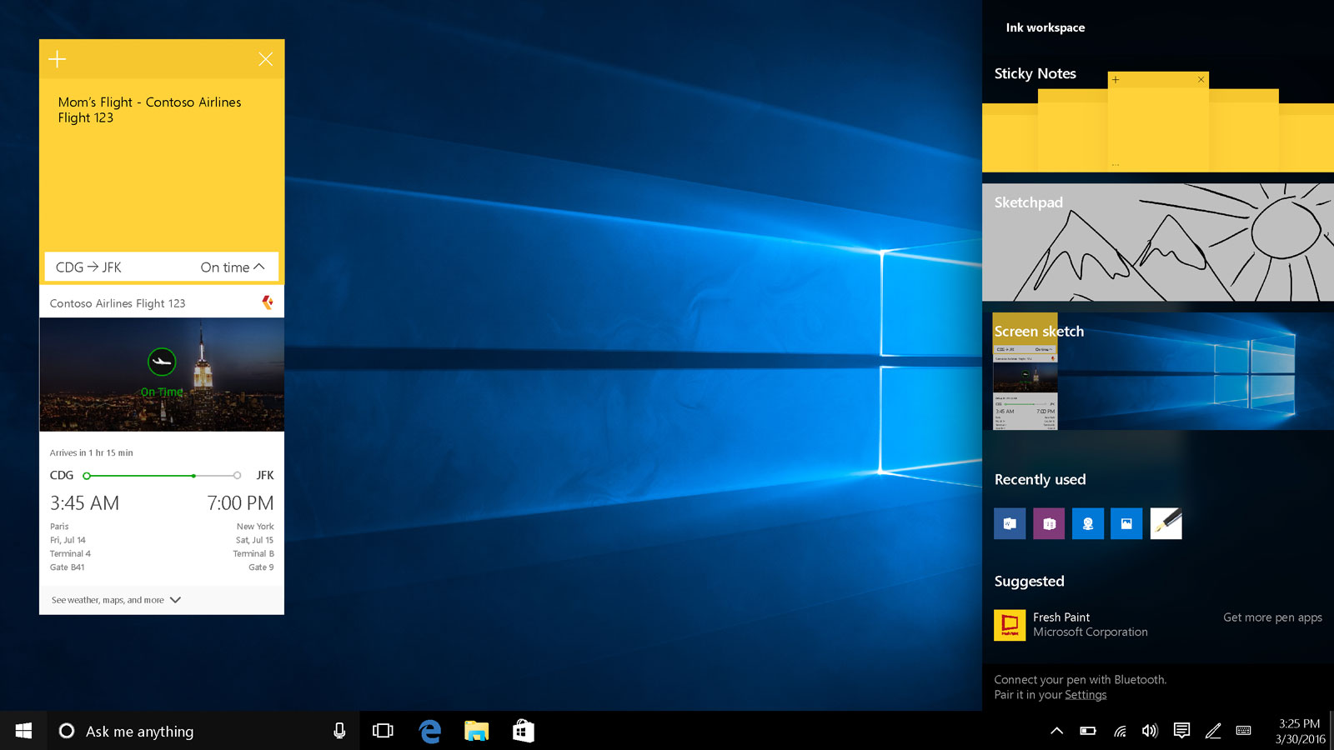
Task: Add a new sticky note with the plus button
Action: click(x=58, y=58)
